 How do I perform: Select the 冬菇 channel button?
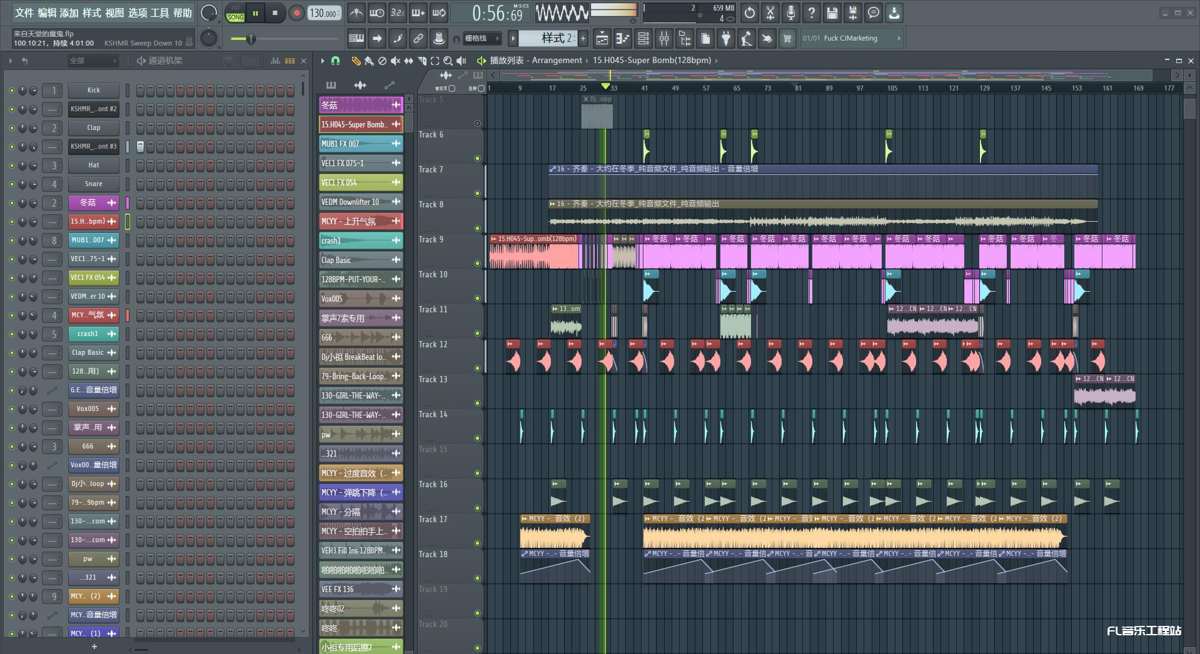pyautogui.click(x=93, y=203)
